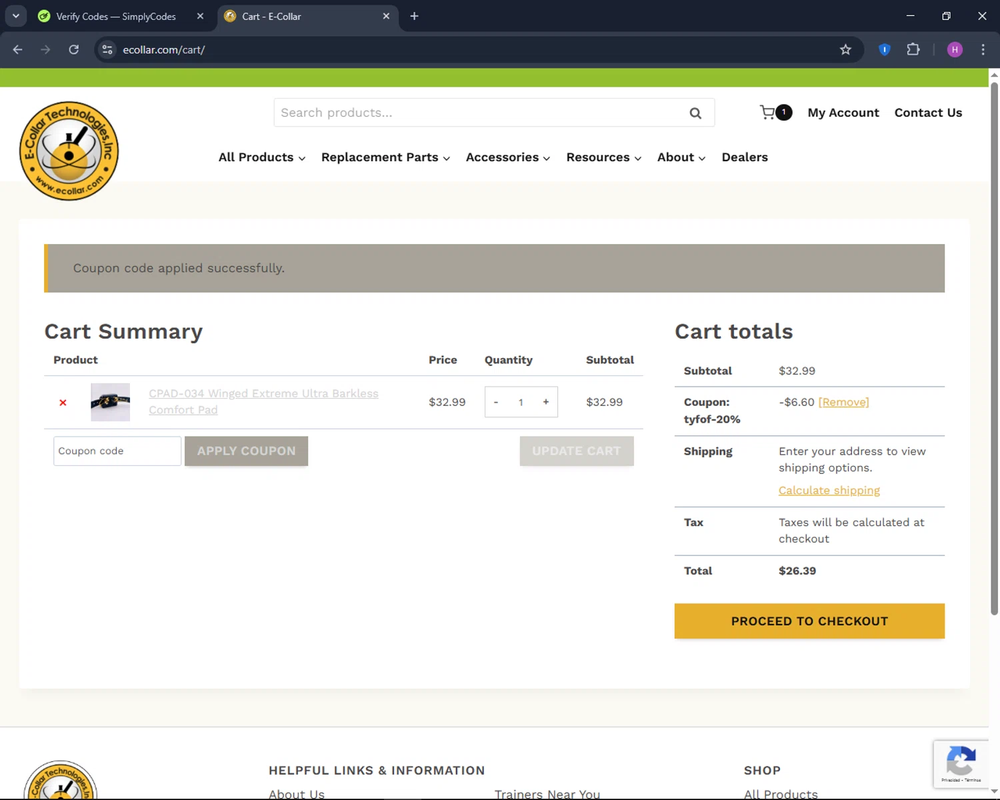Screen dimensions: 1000x800
Task: Click the comfort pad product thumbnail
Action: (x=110, y=402)
